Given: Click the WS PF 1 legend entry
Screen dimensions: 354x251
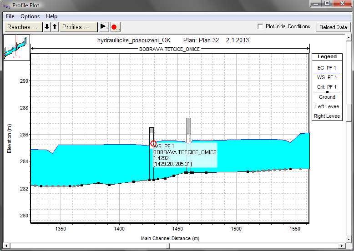Looking at the screenshot, I should pyautogui.click(x=327, y=77).
